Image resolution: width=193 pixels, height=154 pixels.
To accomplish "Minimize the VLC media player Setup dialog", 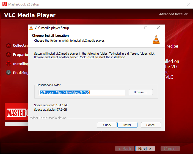I will [133, 28].
